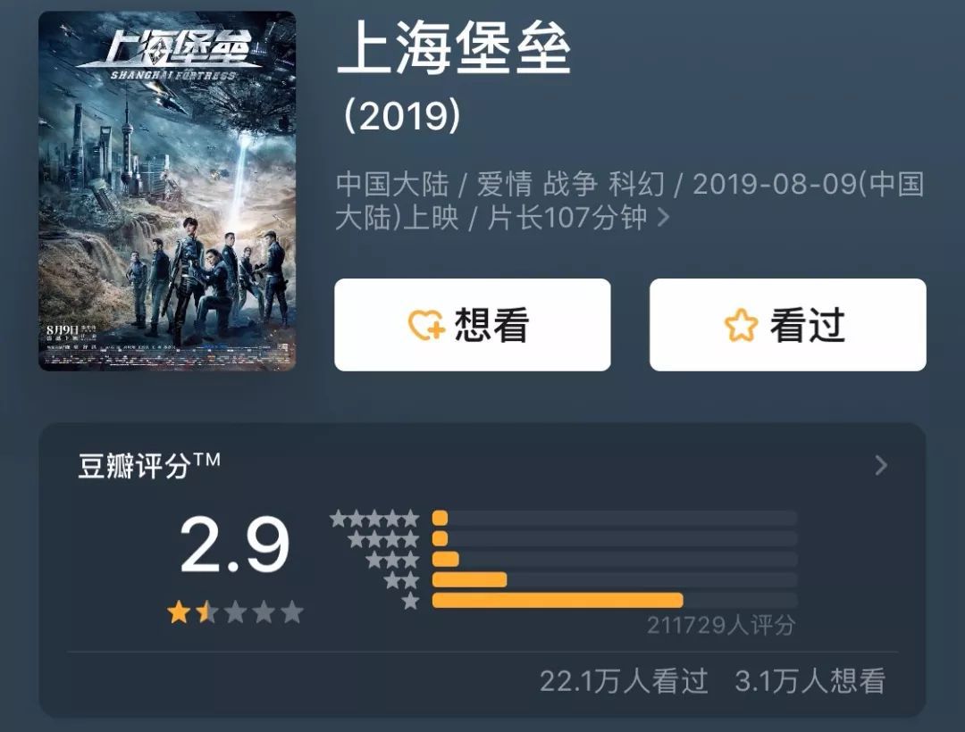The image size is (965, 732).
Task: Tap the heart-plus icon on 想看
Action: (x=426, y=325)
